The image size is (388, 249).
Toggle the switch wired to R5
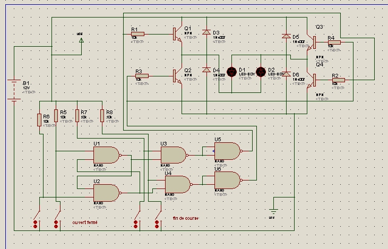[57, 219]
